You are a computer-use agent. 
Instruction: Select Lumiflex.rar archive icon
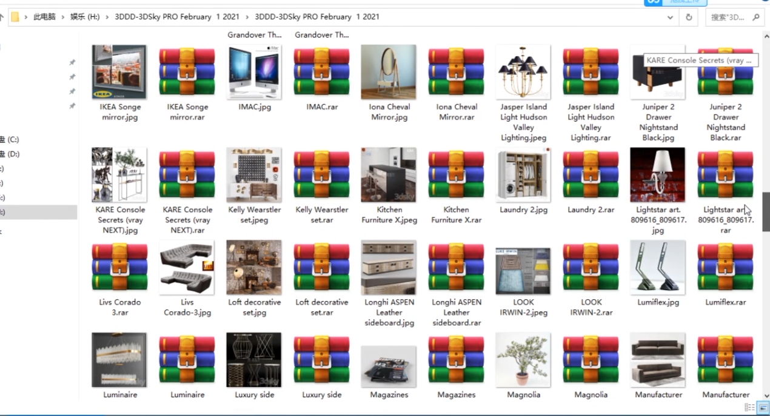click(x=725, y=267)
